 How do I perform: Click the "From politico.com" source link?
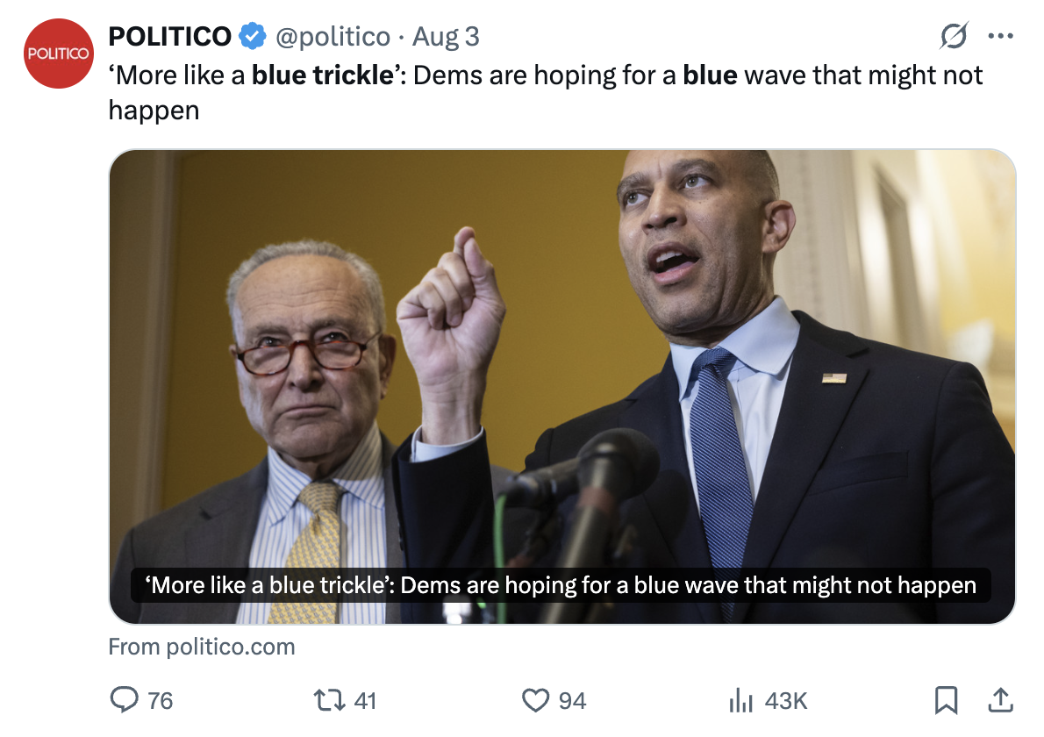[202, 648]
